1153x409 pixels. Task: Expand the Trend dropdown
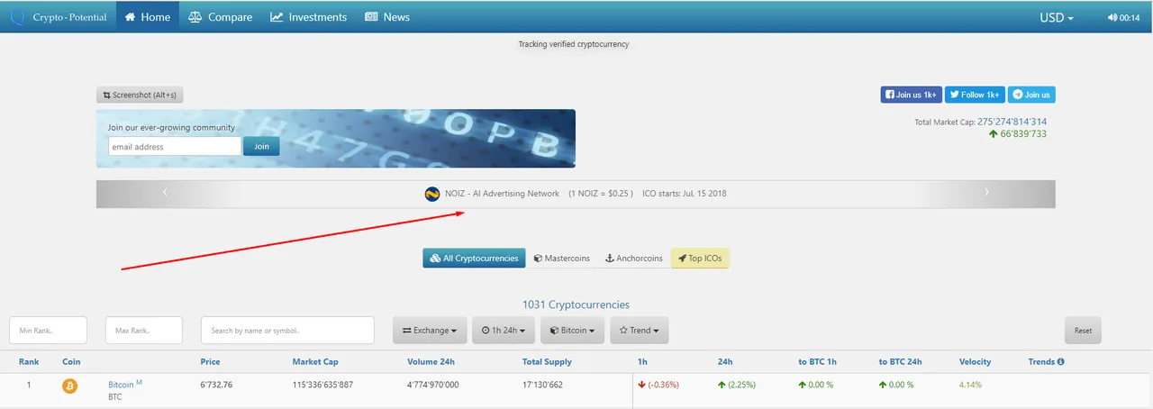[640, 330]
